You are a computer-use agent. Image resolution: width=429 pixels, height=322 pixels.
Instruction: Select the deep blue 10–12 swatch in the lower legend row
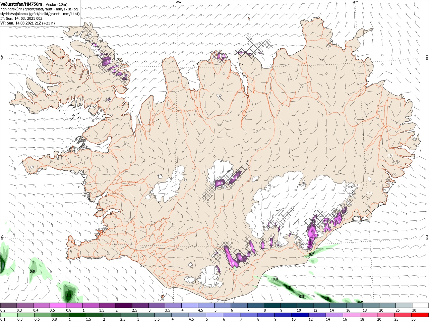(x=300, y=315)
